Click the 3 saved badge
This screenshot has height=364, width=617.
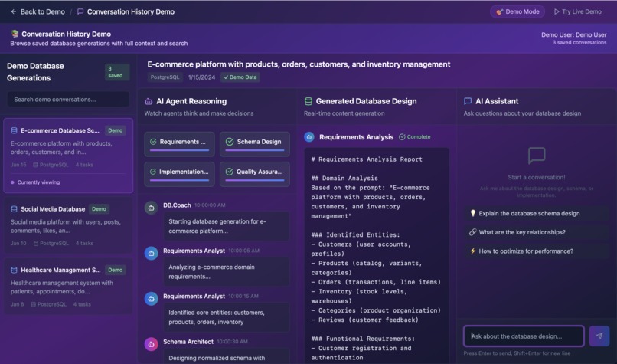(117, 72)
